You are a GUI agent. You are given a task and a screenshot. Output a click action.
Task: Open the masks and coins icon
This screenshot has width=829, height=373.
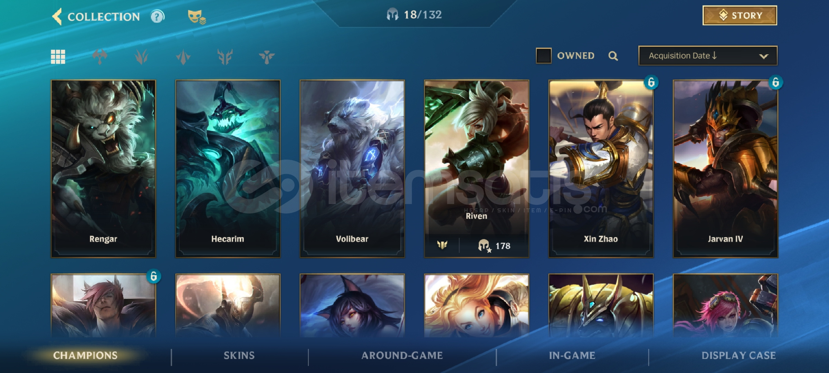(x=197, y=17)
